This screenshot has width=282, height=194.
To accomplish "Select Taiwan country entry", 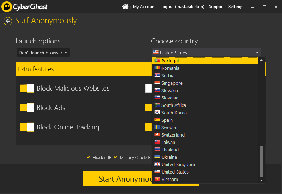I will [x=205, y=142].
